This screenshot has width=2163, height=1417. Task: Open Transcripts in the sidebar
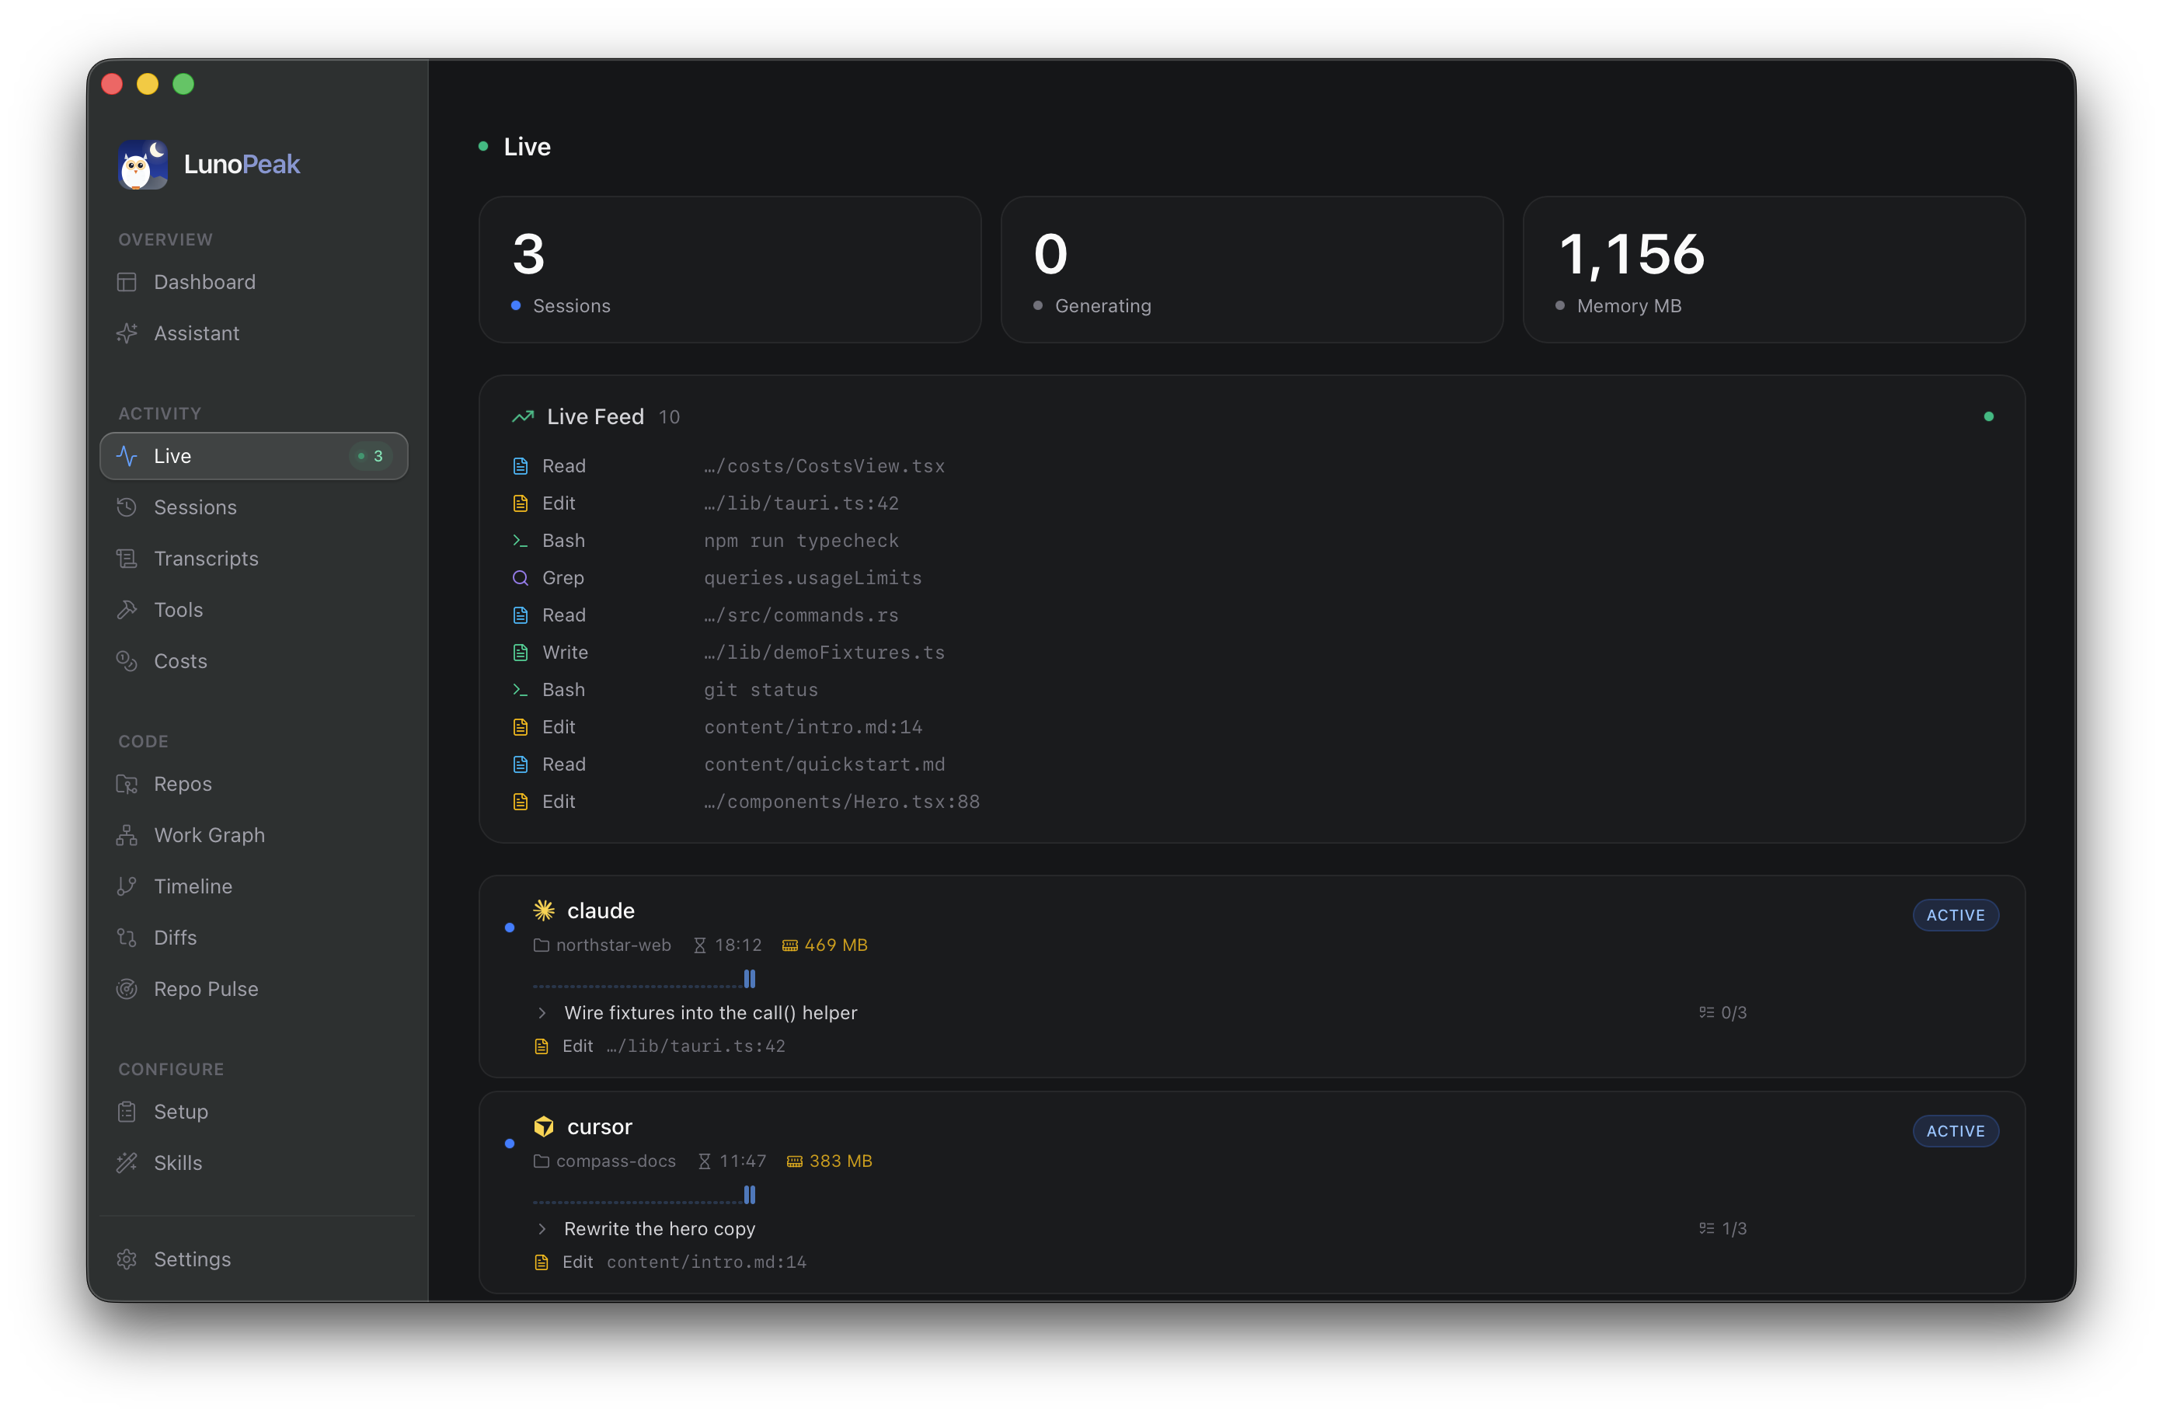coord(253,558)
